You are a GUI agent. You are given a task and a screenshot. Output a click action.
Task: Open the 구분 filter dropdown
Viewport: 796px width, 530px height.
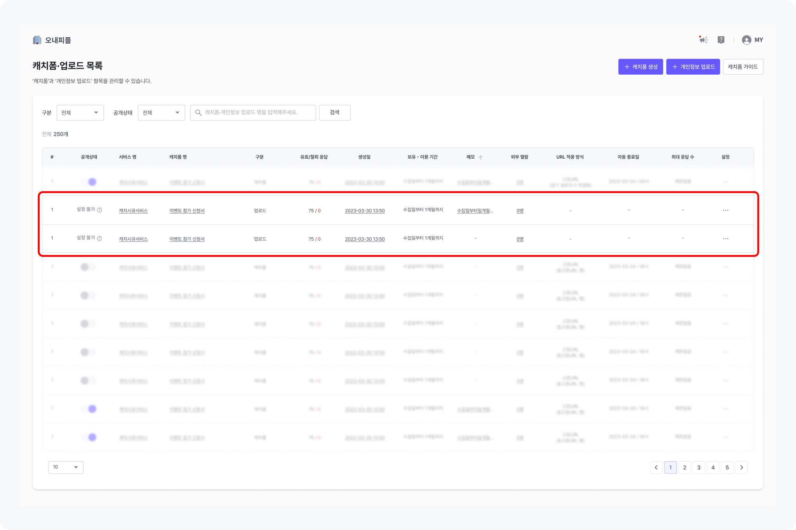(x=80, y=113)
